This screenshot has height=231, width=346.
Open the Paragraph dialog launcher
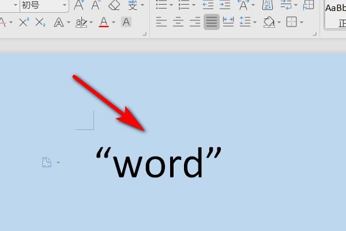(x=315, y=34)
